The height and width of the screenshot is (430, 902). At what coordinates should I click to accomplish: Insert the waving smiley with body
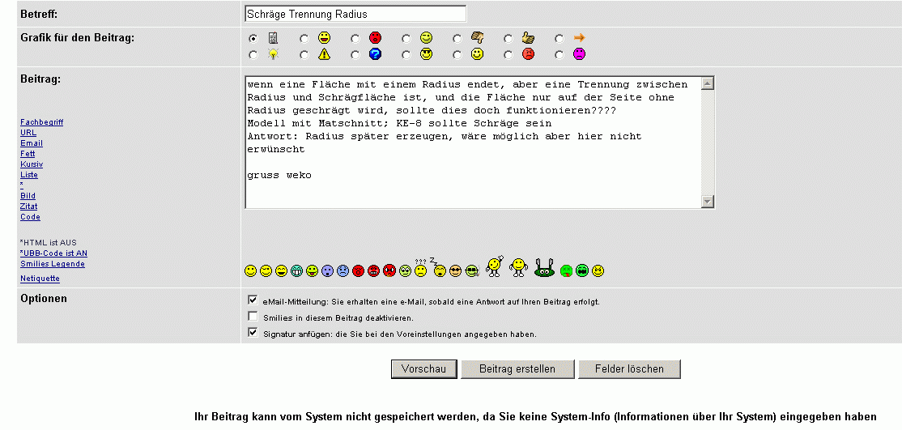[x=494, y=266]
